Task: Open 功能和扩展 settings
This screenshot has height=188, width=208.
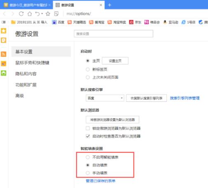Action: pos(26,85)
